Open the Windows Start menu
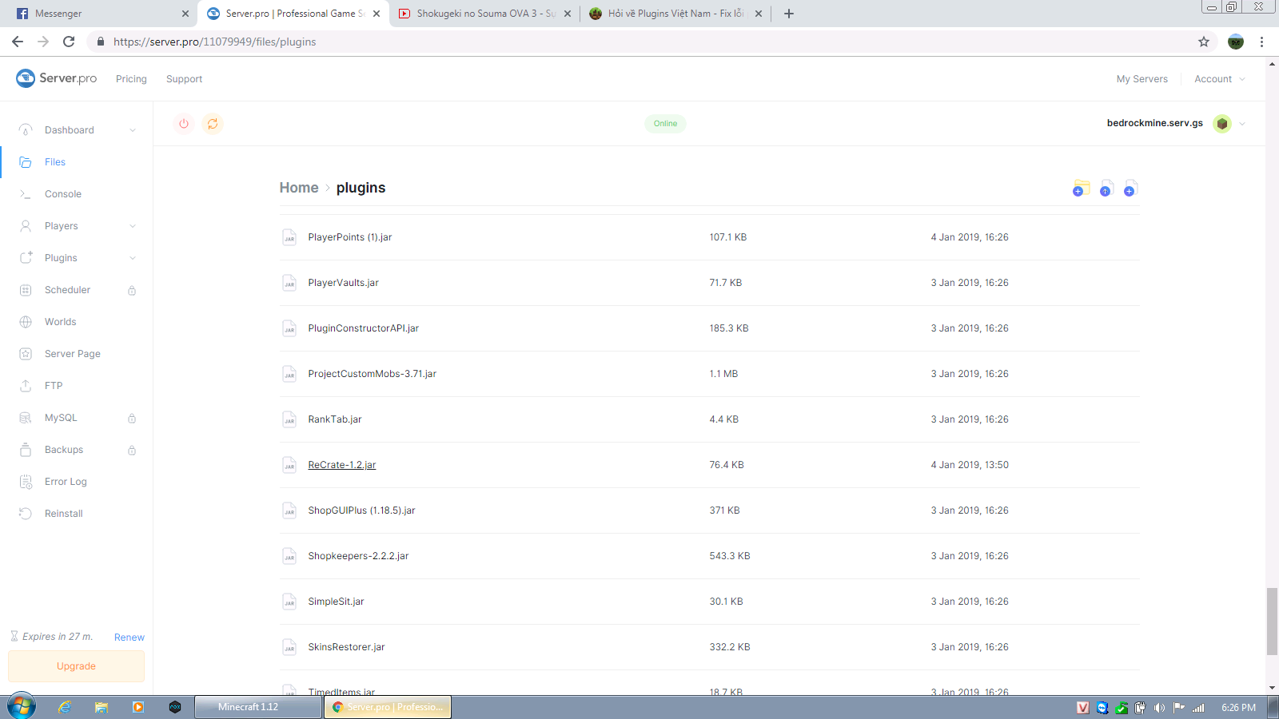The height and width of the screenshot is (719, 1279). tap(22, 707)
